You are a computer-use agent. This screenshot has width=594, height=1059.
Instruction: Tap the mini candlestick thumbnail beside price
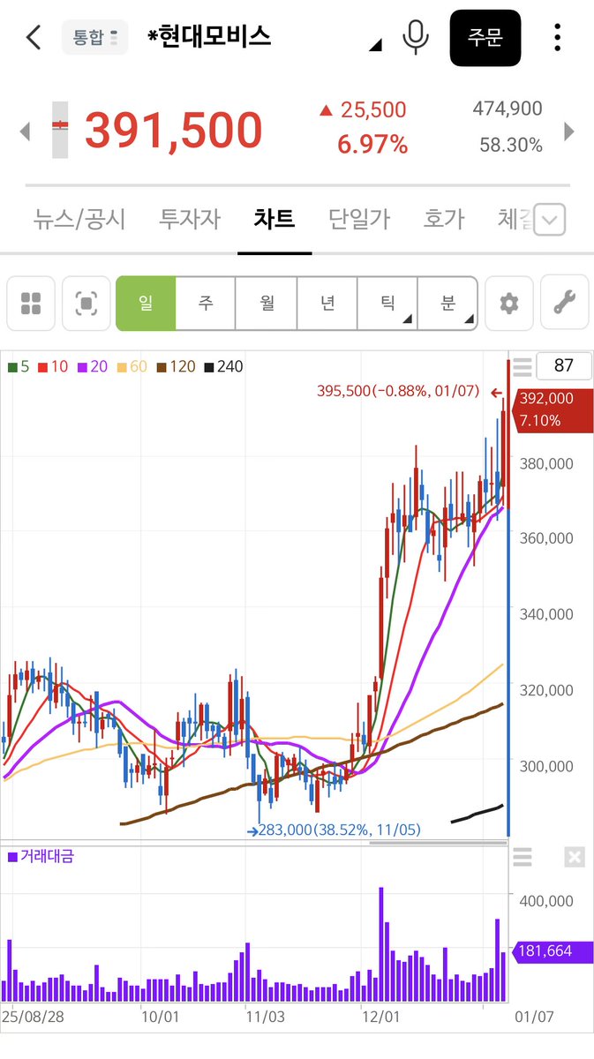coord(60,129)
